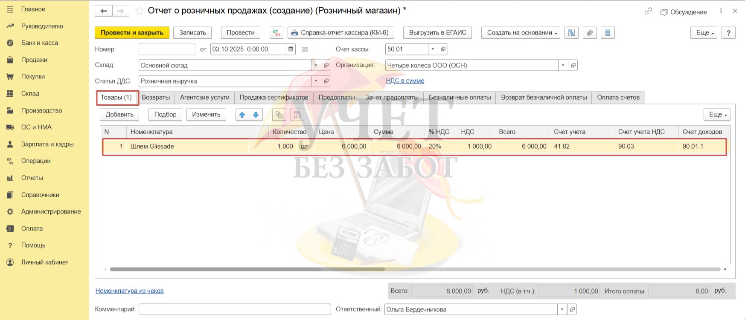Open the НДС в сумме link
745x320 pixels.
point(405,81)
